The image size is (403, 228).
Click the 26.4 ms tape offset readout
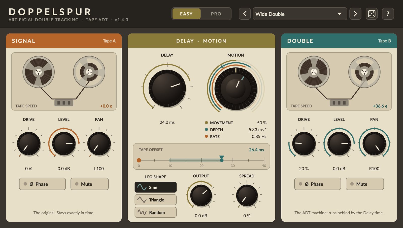(256, 150)
